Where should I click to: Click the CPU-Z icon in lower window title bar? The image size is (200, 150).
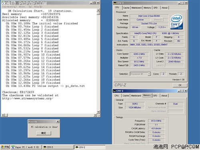tap(114, 91)
